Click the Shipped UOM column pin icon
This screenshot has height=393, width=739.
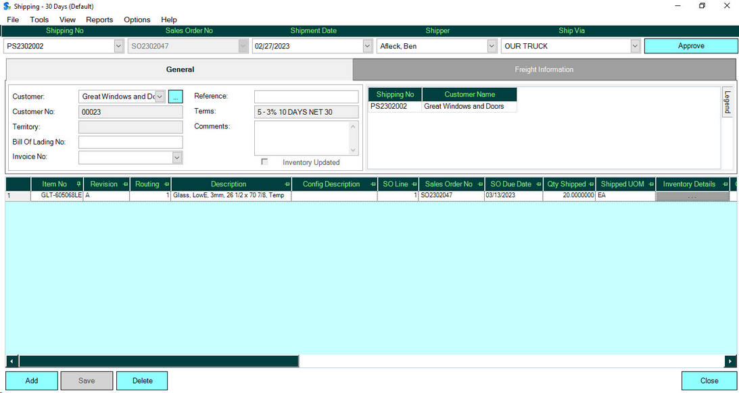tap(650, 184)
